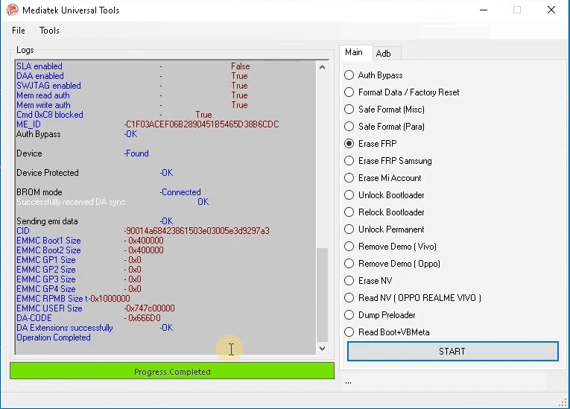Open the File menu

19,31
